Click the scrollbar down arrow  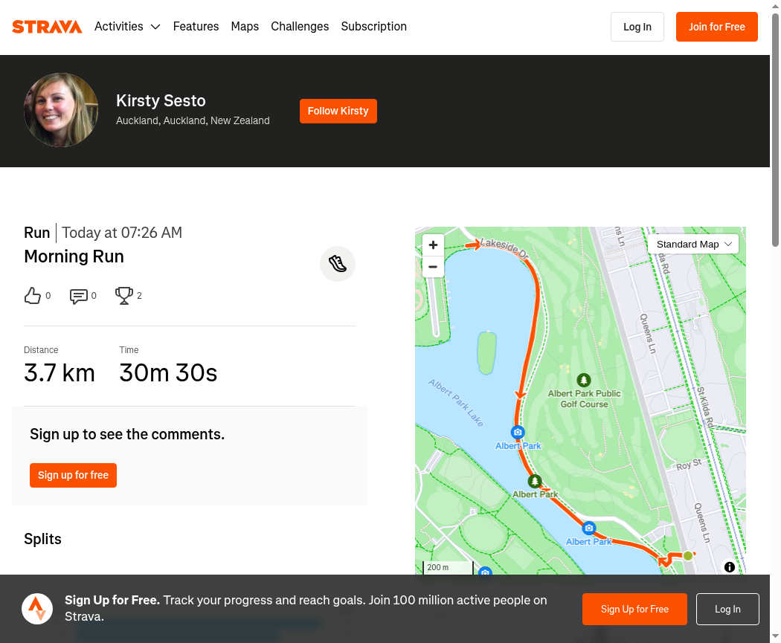(776, 636)
